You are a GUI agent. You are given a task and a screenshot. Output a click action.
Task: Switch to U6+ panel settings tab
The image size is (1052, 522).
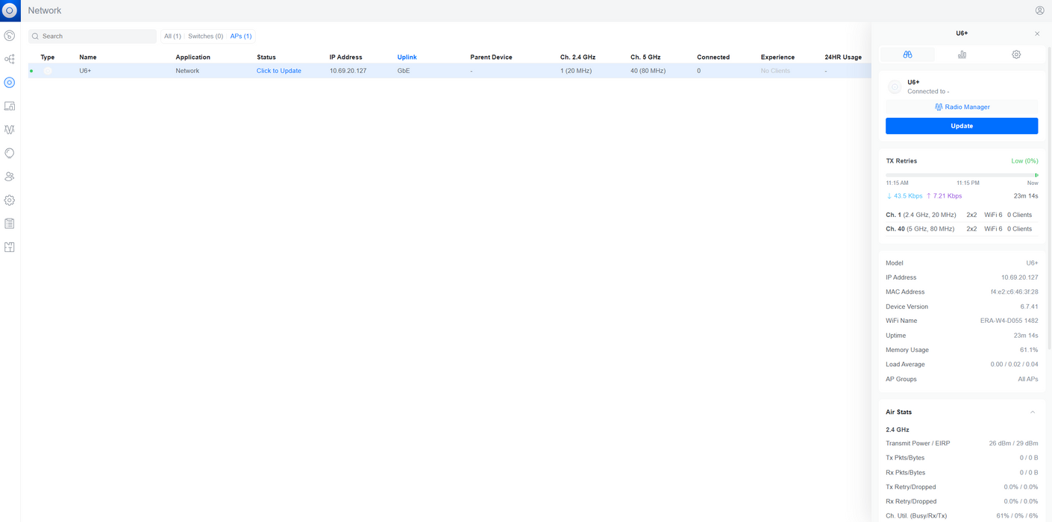tap(1016, 54)
